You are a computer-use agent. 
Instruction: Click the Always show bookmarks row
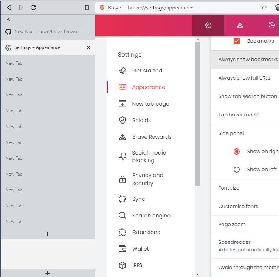(x=245, y=60)
